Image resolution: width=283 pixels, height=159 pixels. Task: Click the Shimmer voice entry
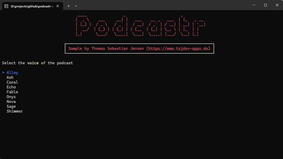14,111
